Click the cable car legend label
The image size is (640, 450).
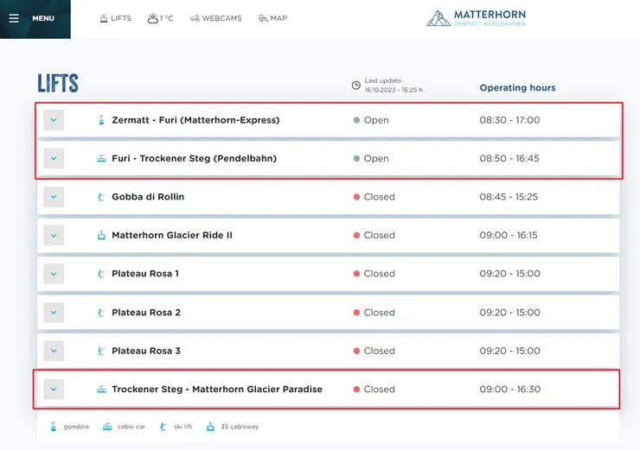tap(131, 427)
